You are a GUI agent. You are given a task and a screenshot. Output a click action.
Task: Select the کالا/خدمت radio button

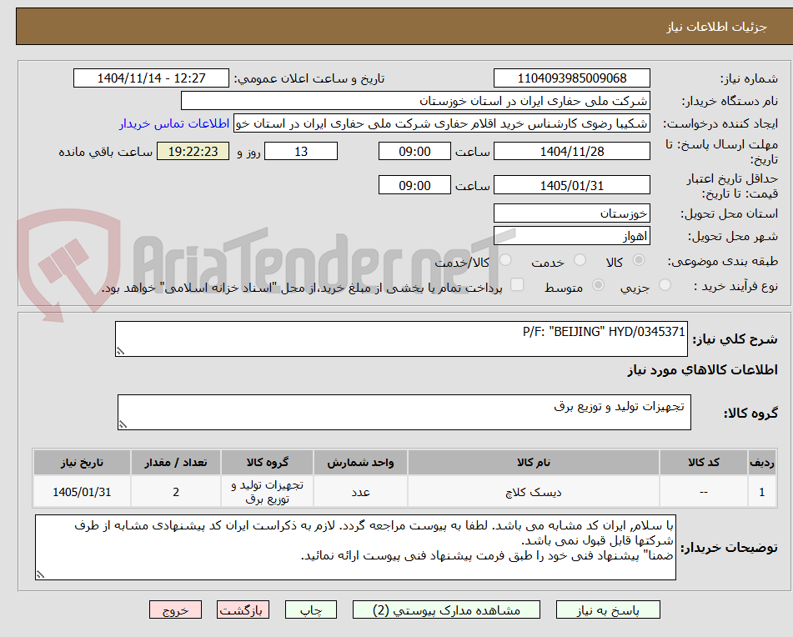coord(505,260)
